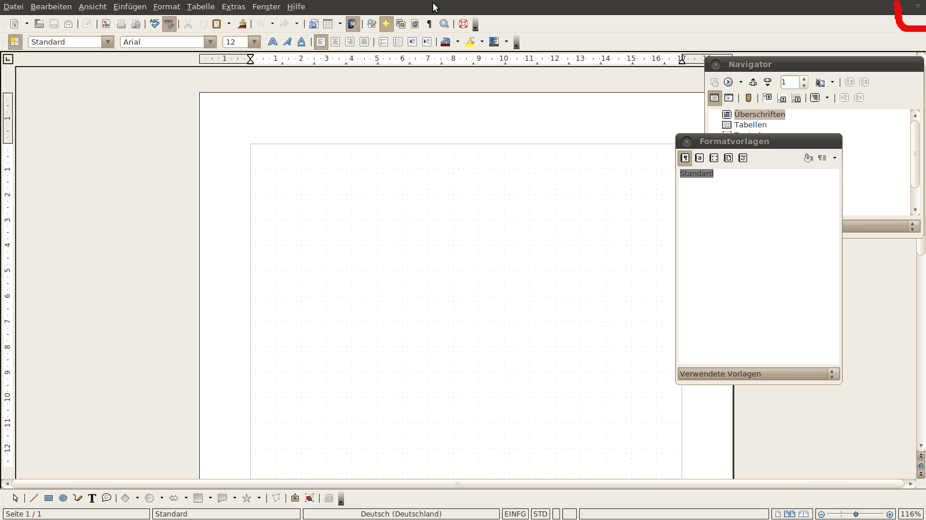This screenshot has height=520, width=926.
Task: Toggle justified text alignment
Action: (364, 42)
